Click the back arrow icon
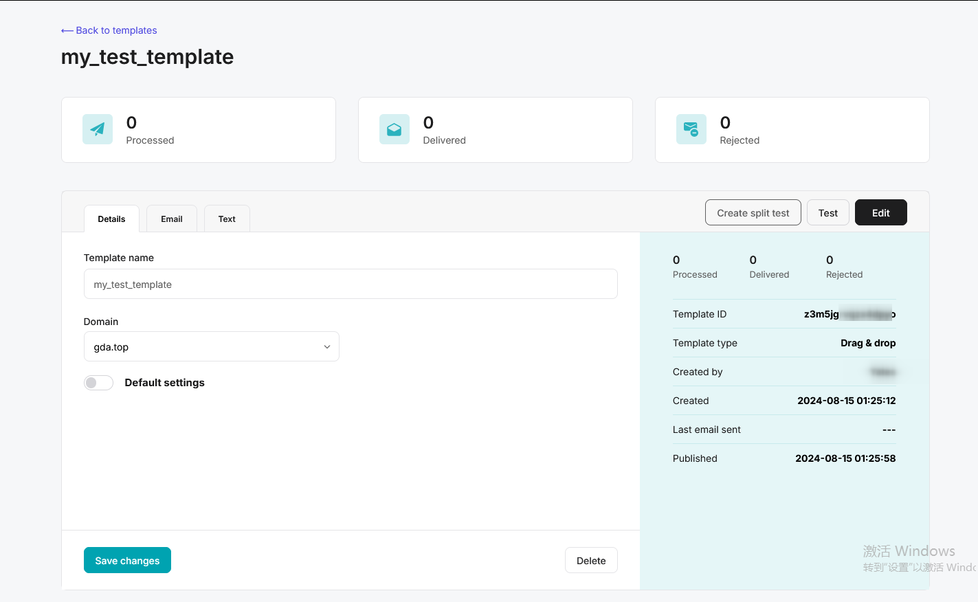The height and width of the screenshot is (602, 978). [67, 31]
